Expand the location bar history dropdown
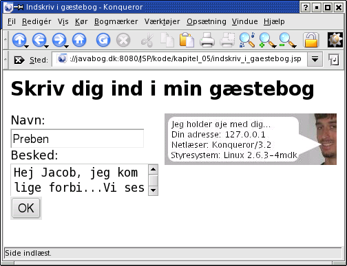 pyautogui.click(x=315, y=59)
